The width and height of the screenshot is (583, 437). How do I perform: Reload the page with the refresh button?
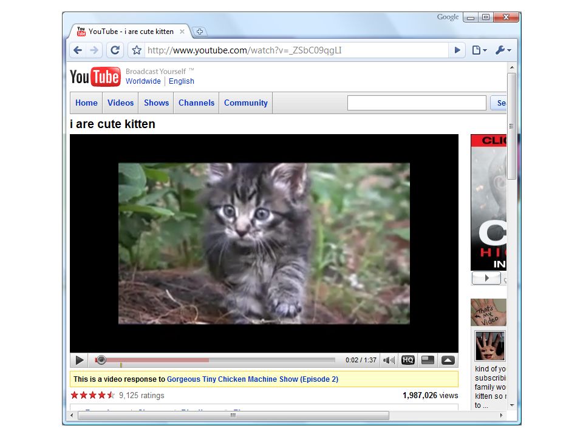coord(115,50)
